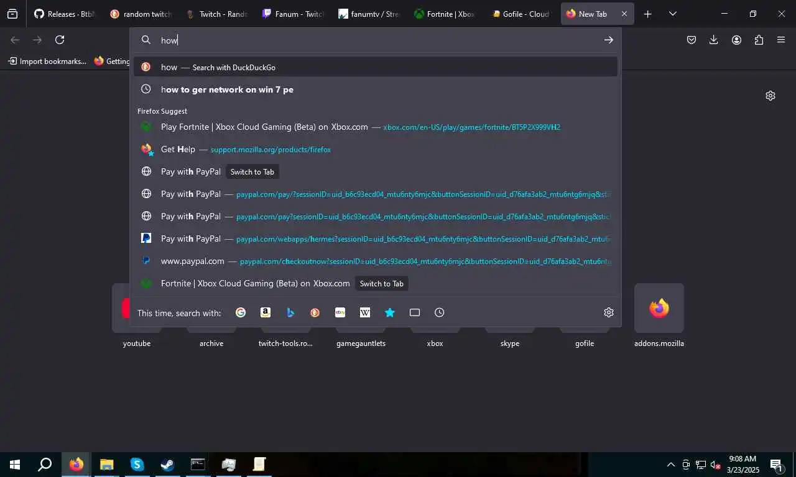This screenshot has width=796, height=477.
Task: Switch to Fanum - Twitch tab
Action: pos(292,14)
